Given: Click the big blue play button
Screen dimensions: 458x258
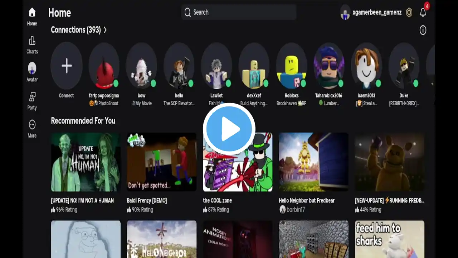Looking at the screenshot, I should (229, 129).
